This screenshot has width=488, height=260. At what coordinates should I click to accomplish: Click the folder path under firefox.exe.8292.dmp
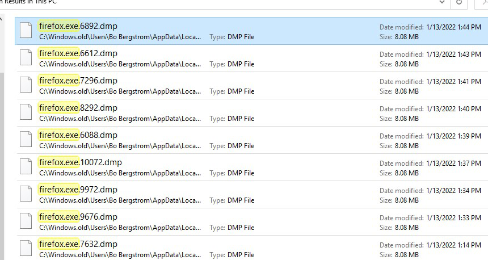coord(120,119)
